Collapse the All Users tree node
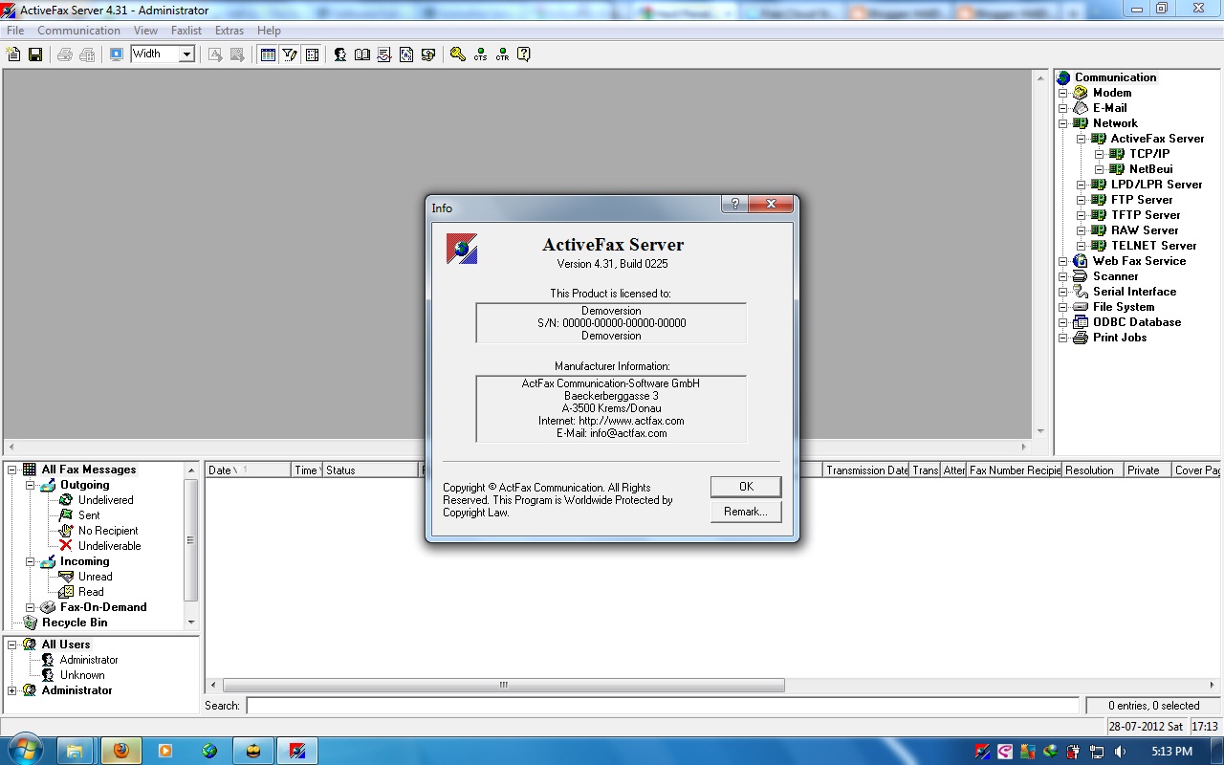The image size is (1224, 765). [x=12, y=645]
